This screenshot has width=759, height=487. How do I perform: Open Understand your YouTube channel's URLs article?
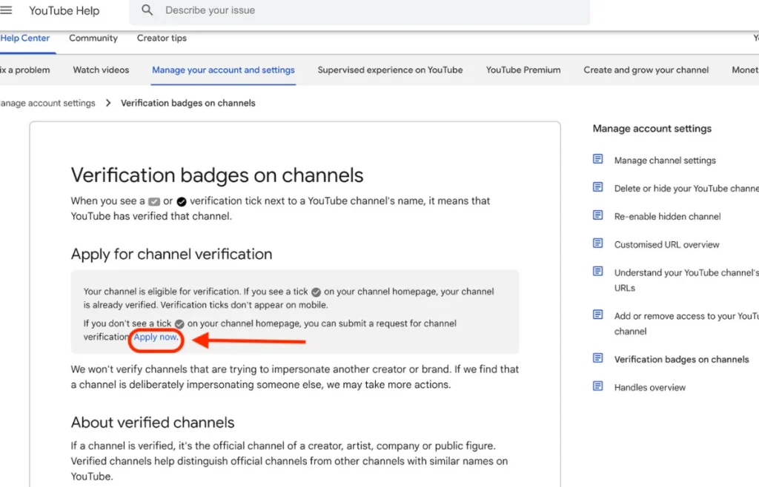[686, 281]
